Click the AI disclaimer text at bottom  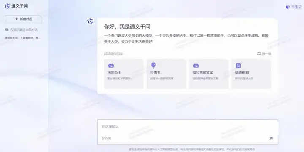[192, 149]
